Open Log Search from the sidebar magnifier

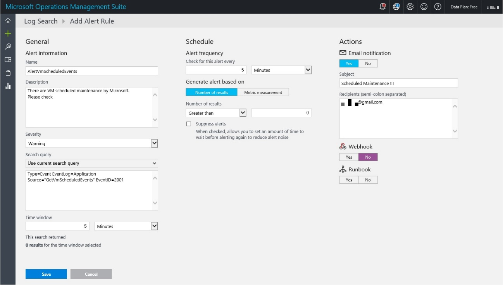(8, 47)
